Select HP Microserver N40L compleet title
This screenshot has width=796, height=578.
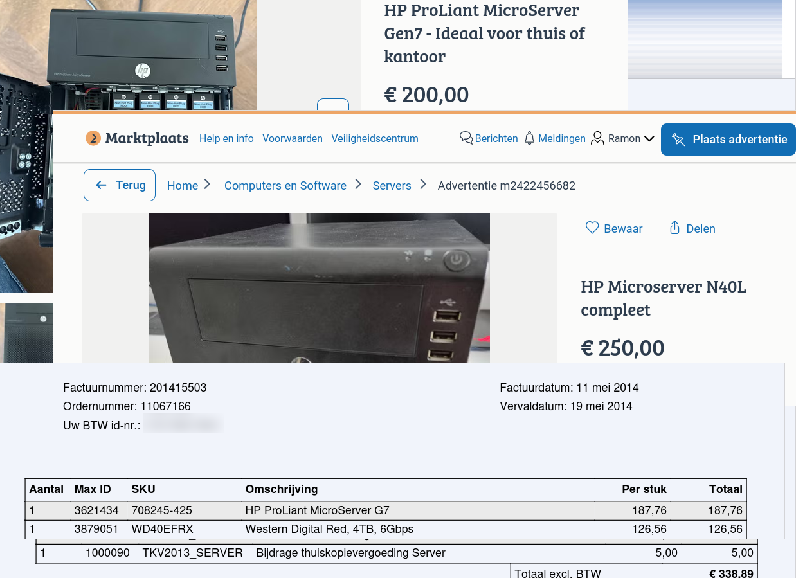pos(664,298)
